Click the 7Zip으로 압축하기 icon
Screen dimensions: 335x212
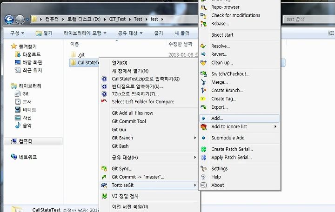[104, 94]
